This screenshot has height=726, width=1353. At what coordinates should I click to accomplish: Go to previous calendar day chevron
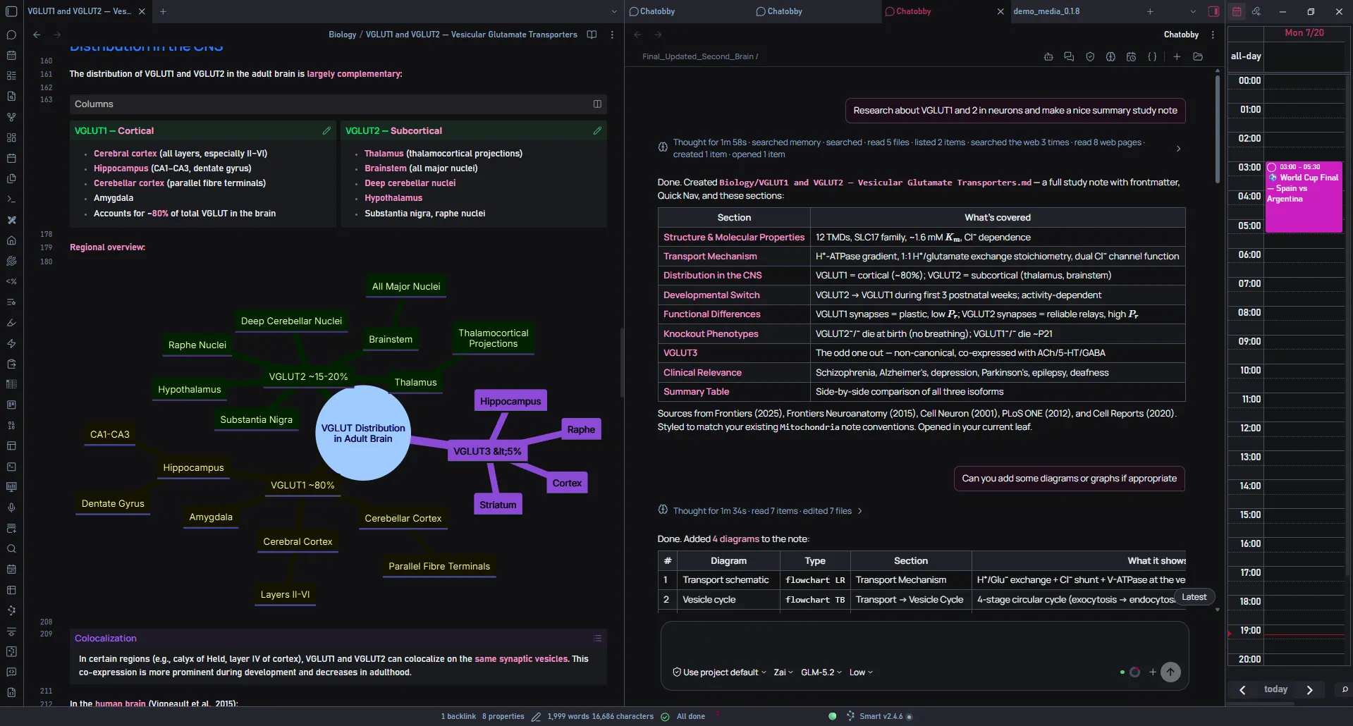tap(1242, 690)
